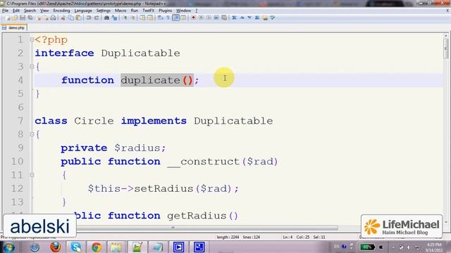Click the Zoom Out toolbar icon
The width and height of the screenshot is (451, 253).
click(x=133, y=18)
